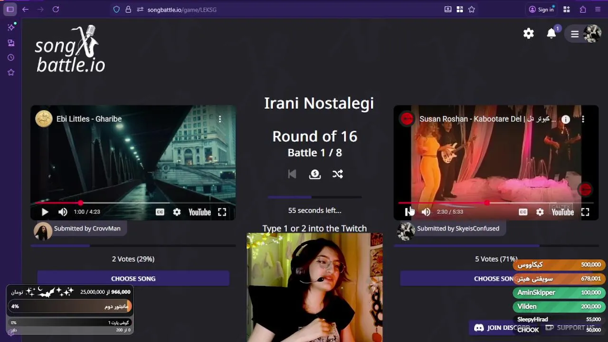
Task: Click the dollar coin donation icon
Action: click(315, 174)
